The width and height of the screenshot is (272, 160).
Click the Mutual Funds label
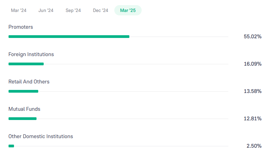coord(24,109)
